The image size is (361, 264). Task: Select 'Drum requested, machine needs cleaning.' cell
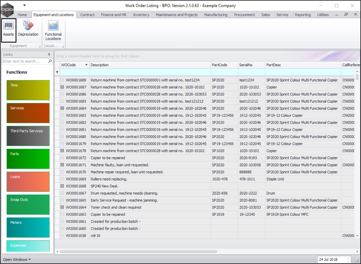(150, 193)
